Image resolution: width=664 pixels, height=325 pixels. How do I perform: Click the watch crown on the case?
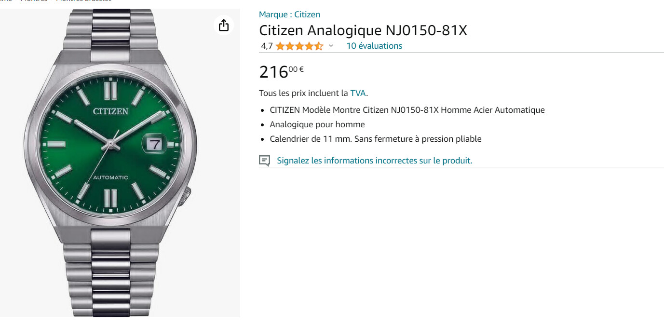[x=188, y=196]
